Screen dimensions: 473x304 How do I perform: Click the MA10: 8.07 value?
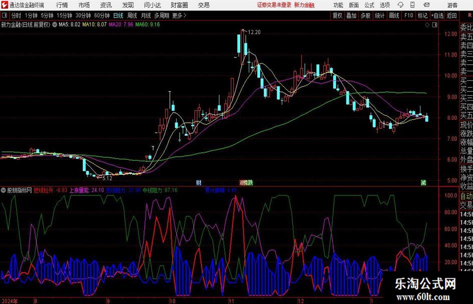click(95, 24)
